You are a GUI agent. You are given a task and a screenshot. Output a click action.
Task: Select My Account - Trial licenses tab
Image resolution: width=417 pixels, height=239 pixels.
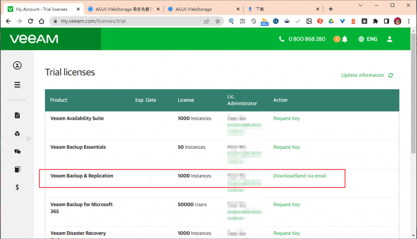coord(42,9)
